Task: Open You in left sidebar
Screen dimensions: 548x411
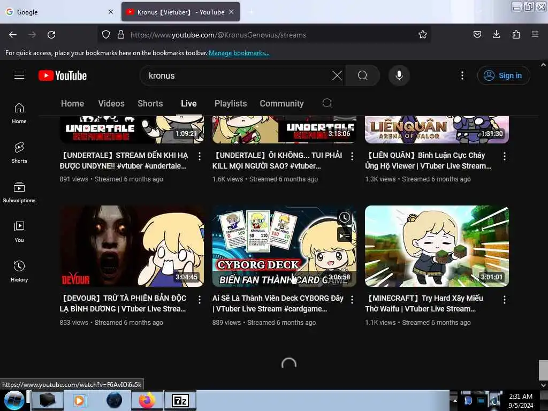Action: 19,232
